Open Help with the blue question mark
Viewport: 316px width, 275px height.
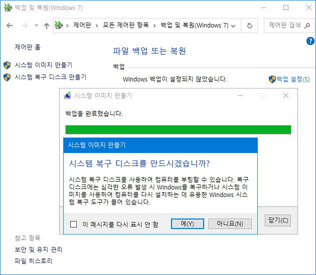(310, 41)
